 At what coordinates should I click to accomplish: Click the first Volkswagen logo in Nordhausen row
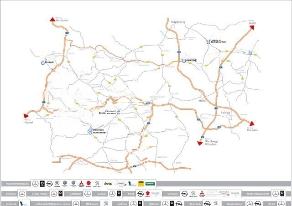(x=65, y=184)
